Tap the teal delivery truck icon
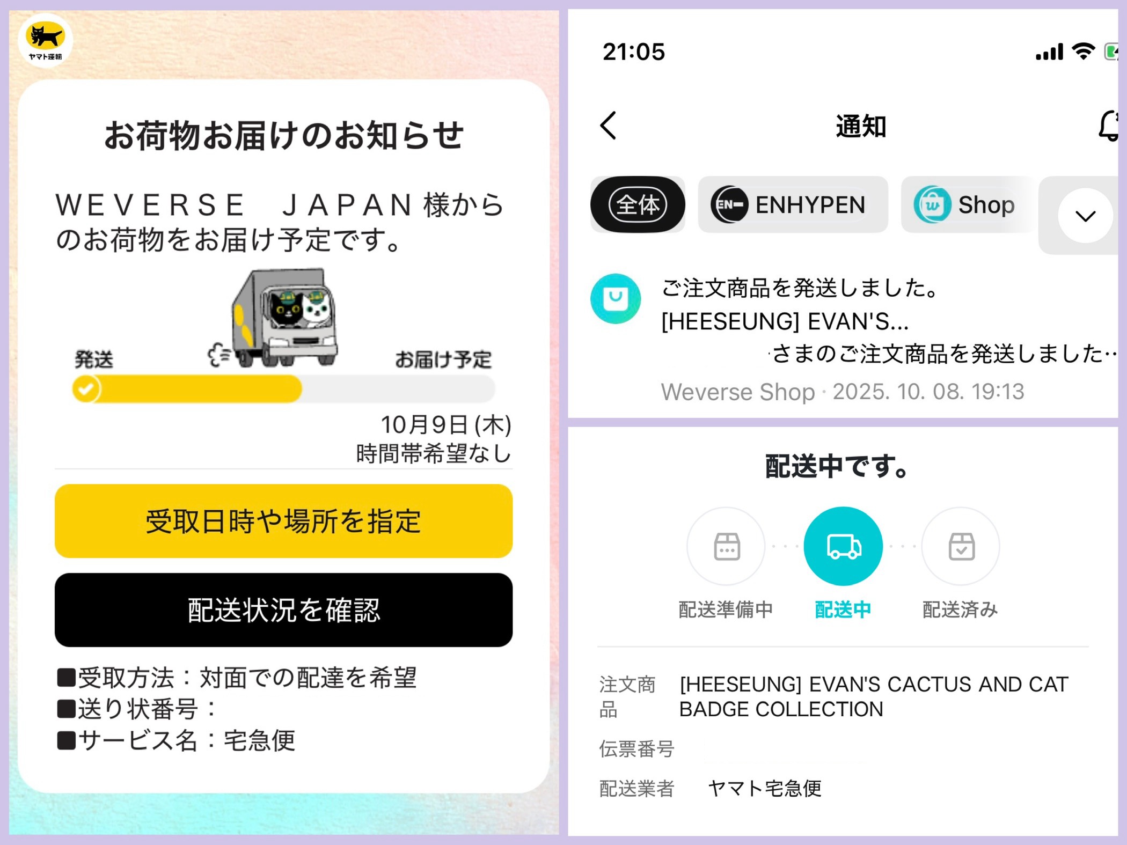The height and width of the screenshot is (845, 1127). pyautogui.click(x=843, y=546)
